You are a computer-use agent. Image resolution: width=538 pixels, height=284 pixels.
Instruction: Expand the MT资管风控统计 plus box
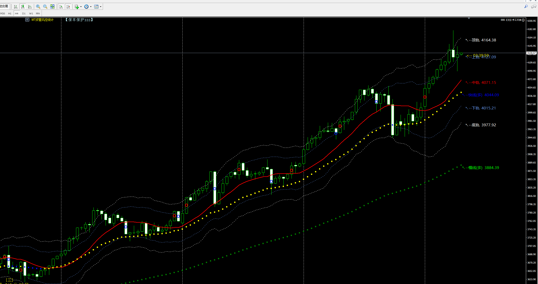27,20
